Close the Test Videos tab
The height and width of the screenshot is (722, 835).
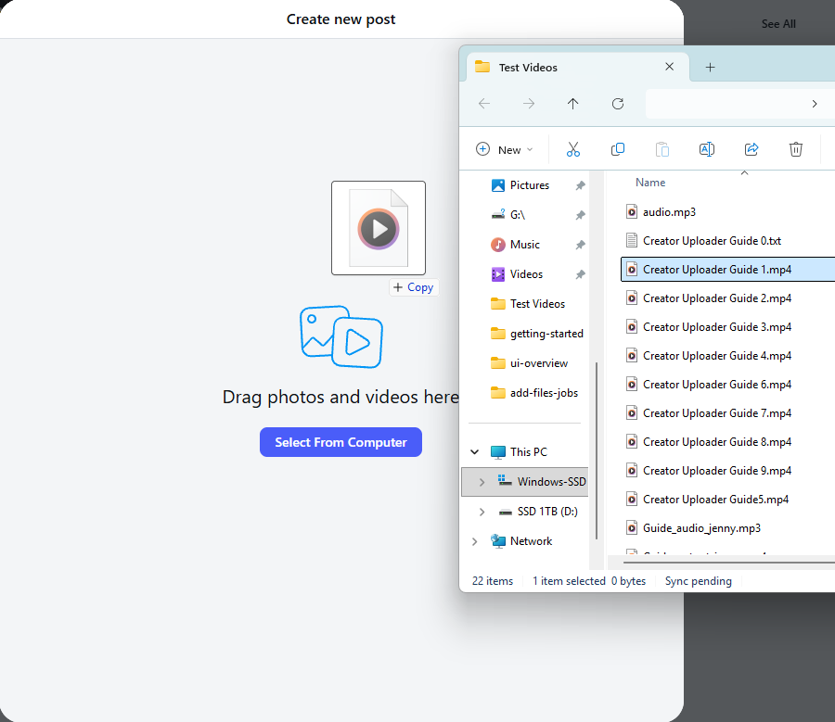click(x=669, y=67)
